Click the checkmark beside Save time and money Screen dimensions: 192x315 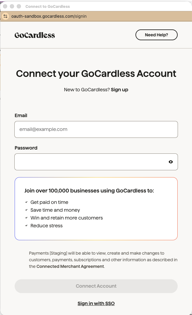[26, 210]
